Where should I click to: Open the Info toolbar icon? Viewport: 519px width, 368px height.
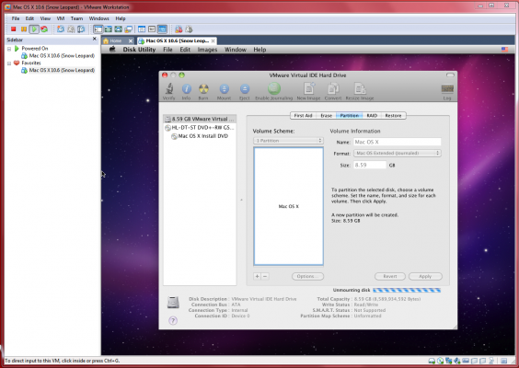(187, 89)
